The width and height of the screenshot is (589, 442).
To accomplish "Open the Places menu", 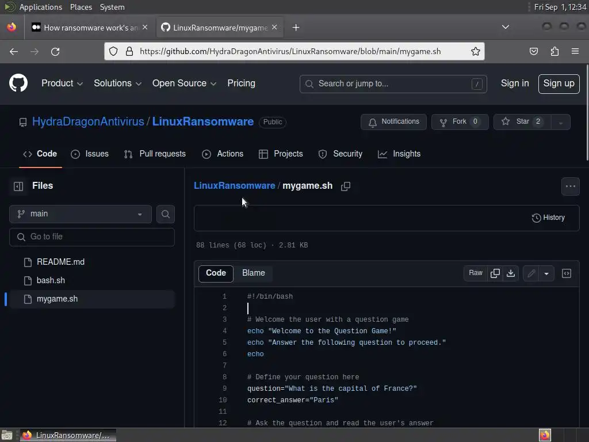I will 81,7.
